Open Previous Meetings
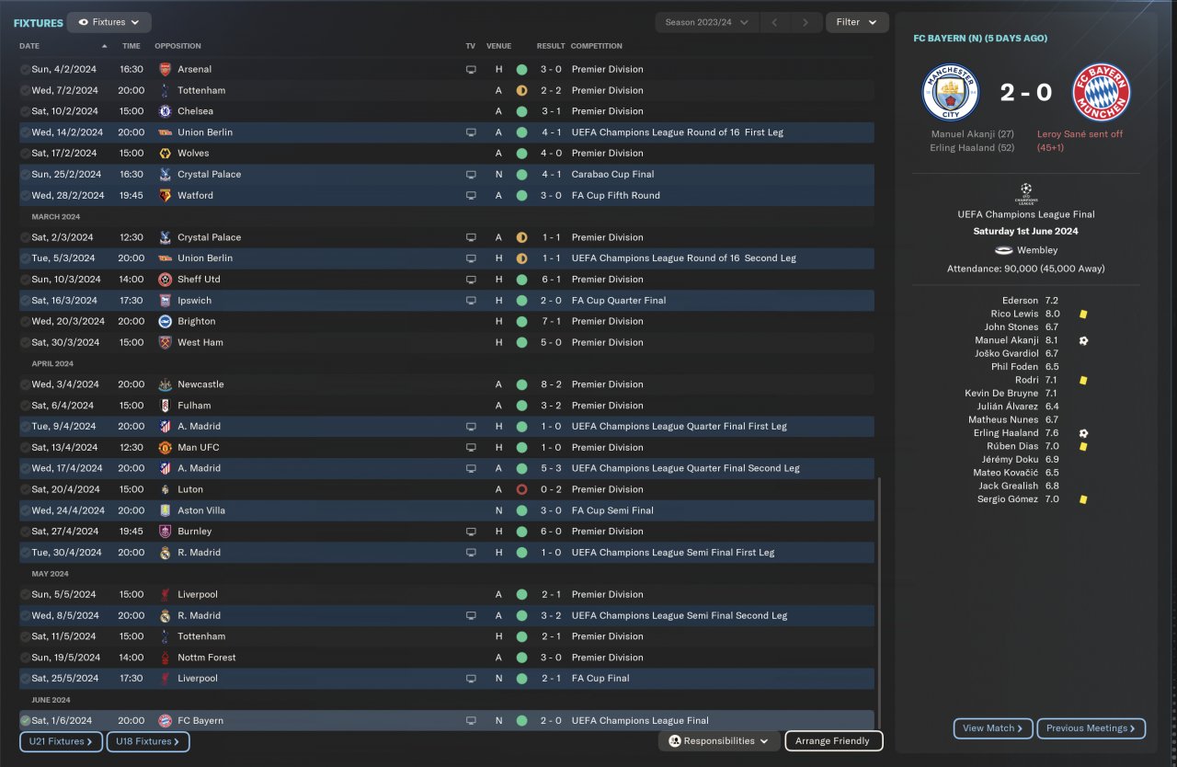Viewport: 1177px width, 767px height. coord(1091,728)
